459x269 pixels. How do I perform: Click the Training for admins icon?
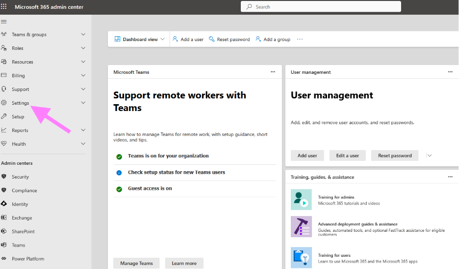[x=301, y=200]
